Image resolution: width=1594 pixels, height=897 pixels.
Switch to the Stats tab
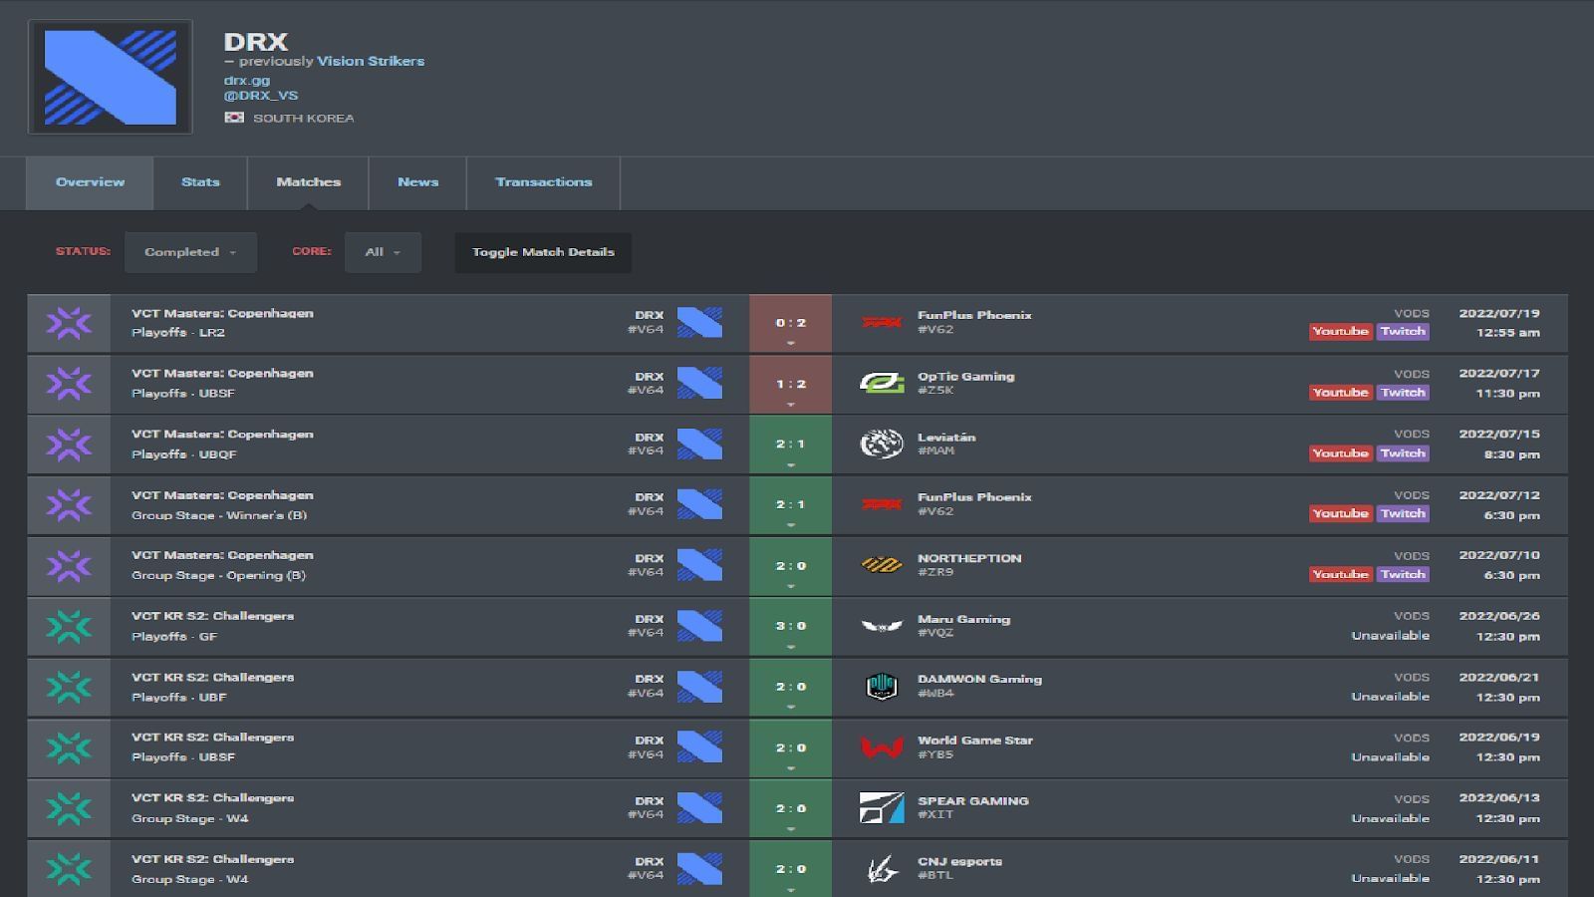click(200, 182)
